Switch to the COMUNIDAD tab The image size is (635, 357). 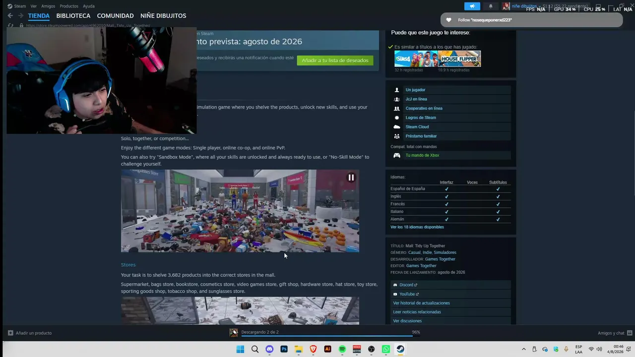(116, 16)
